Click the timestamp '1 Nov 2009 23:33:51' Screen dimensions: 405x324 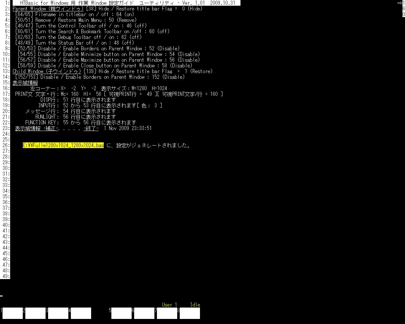click(x=128, y=128)
